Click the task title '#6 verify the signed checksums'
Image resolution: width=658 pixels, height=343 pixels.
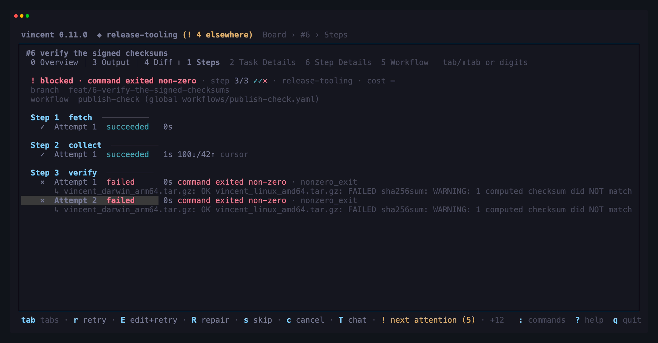coord(97,53)
